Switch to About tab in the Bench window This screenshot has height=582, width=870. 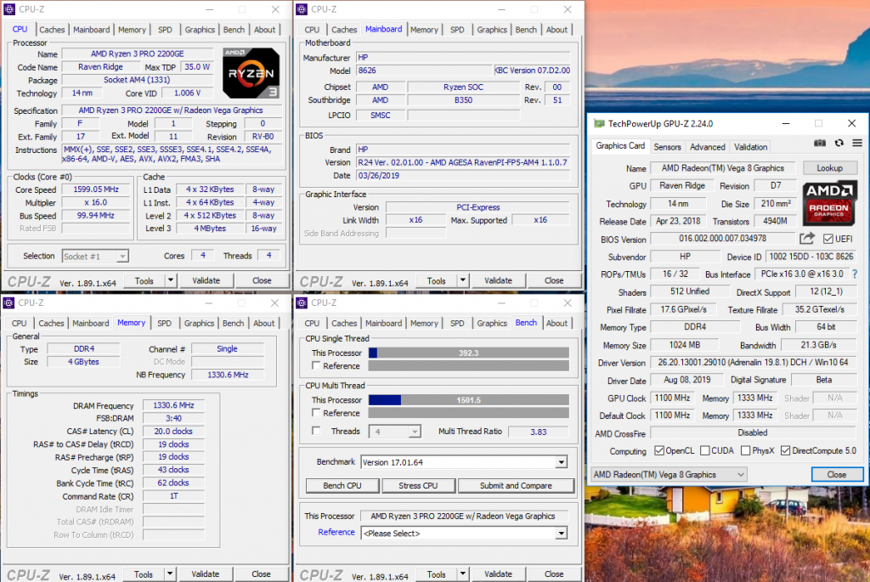click(x=556, y=323)
